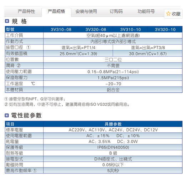
Task: Click circled marker beside 最高作動頻率
Action: (35, 171)
